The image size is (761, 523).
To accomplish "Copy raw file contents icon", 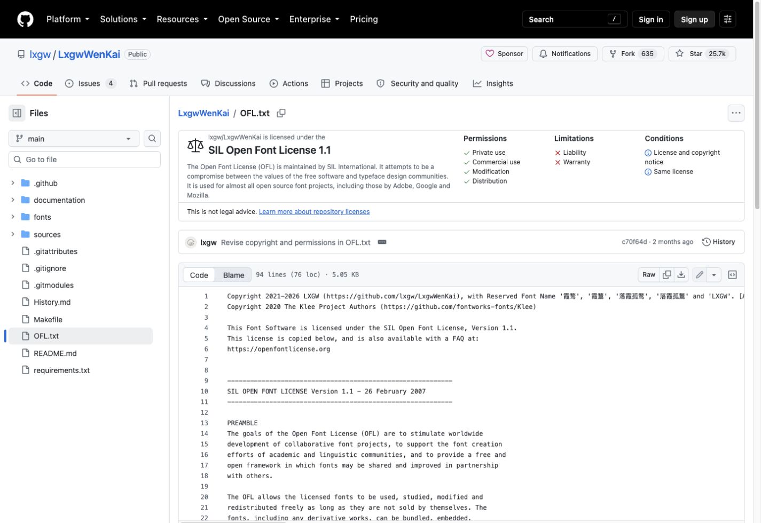I will click(667, 275).
